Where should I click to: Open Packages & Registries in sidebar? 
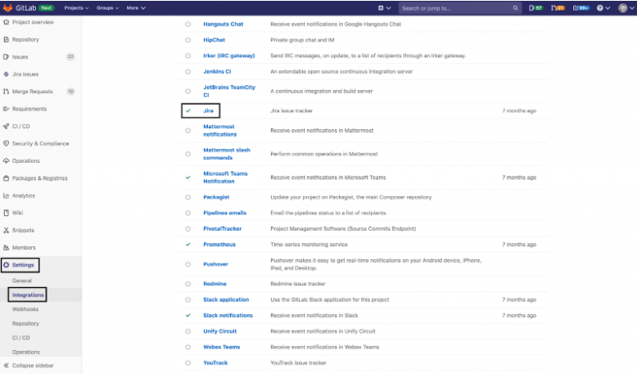coord(35,178)
